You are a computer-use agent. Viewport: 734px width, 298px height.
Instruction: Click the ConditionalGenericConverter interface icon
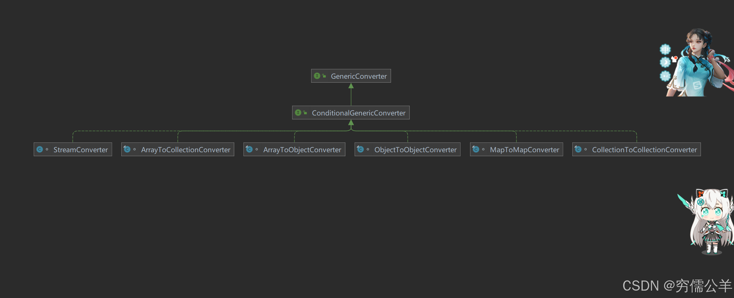[298, 112]
